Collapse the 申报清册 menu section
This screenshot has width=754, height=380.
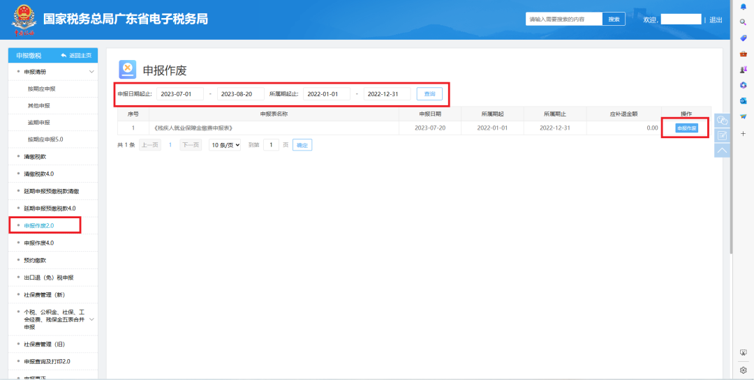(x=91, y=72)
